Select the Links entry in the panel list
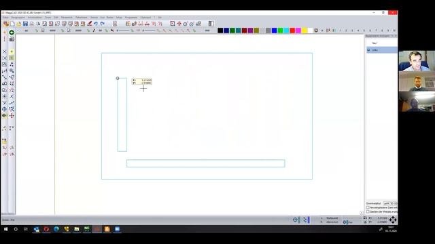The width and height of the screenshot is (435, 244). (x=382, y=50)
